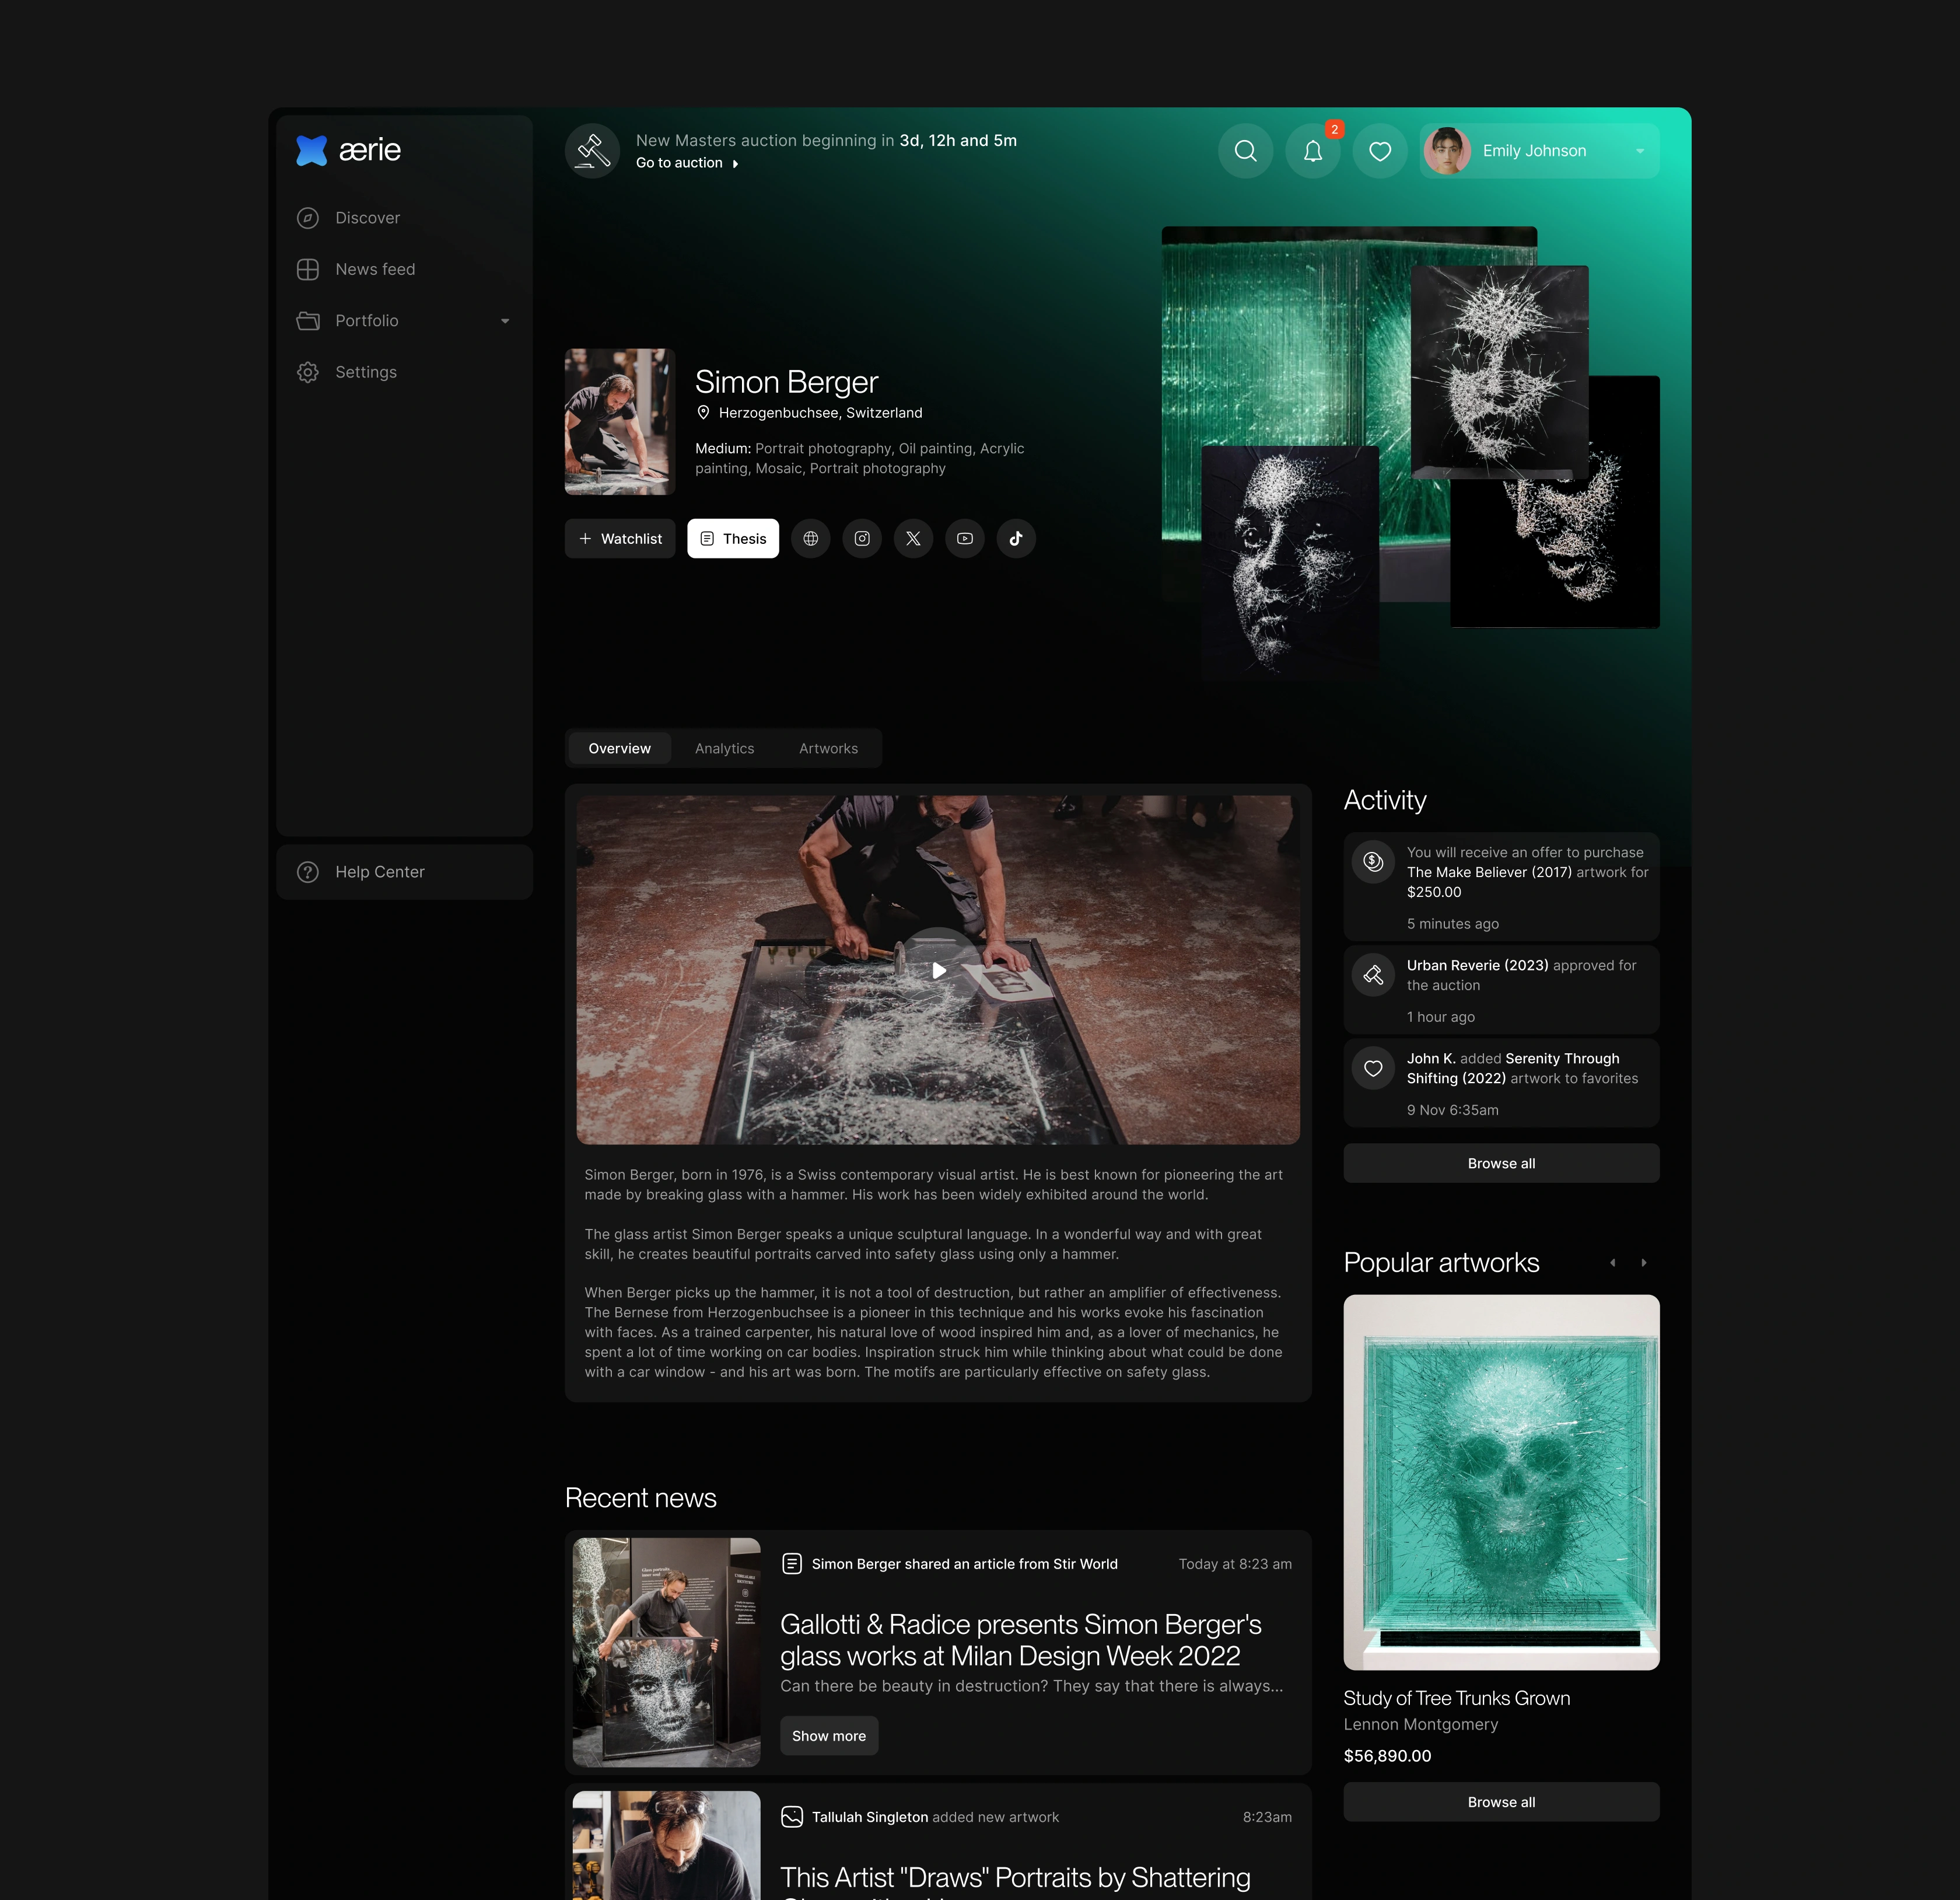Click 'Today at 8:23 am' timestamp
The image size is (1960, 1900).
[1235, 1564]
